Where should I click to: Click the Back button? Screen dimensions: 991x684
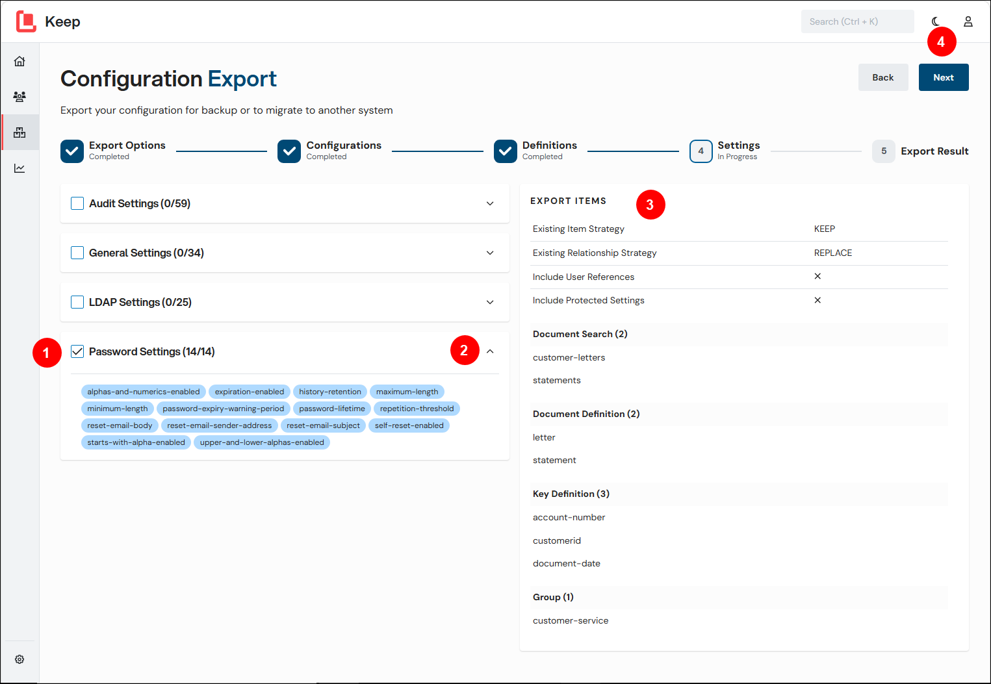tap(883, 77)
